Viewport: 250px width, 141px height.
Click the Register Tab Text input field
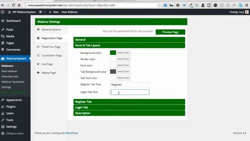click(x=129, y=85)
